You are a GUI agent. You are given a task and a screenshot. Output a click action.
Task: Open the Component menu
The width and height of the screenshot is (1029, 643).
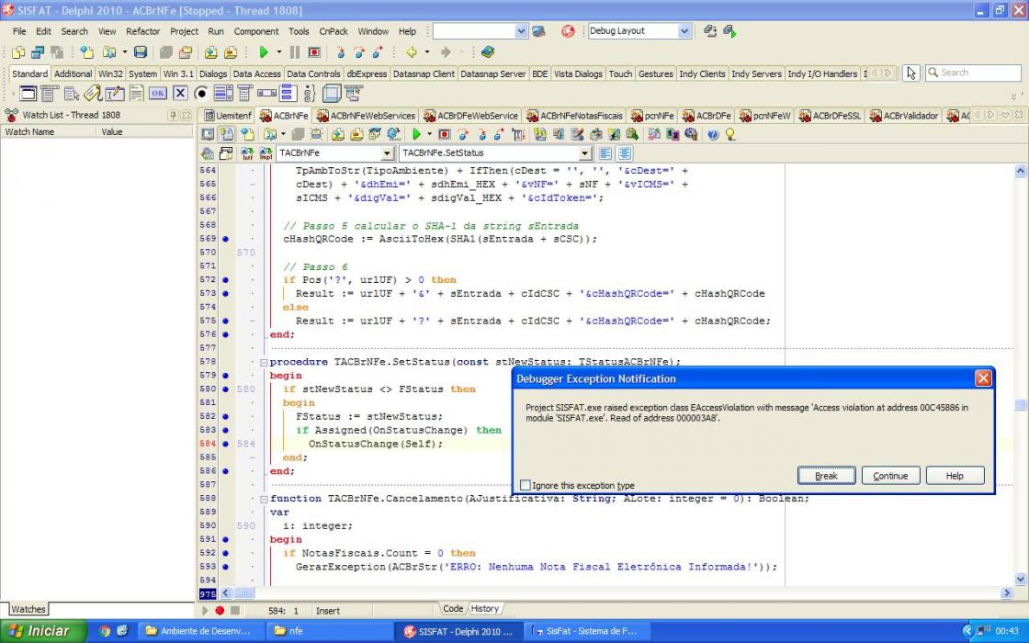[256, 31]
